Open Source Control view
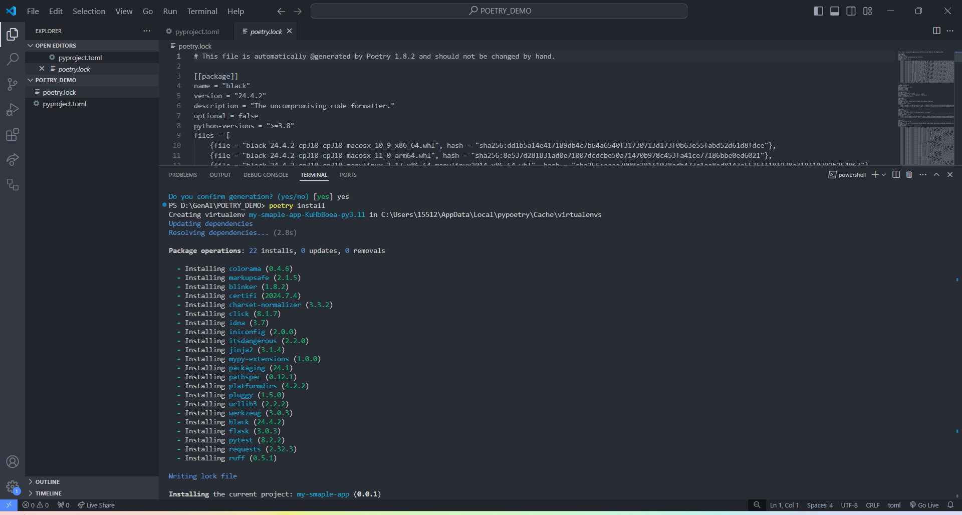Viewport: 962px width, 515px height. tap(13, 84)
